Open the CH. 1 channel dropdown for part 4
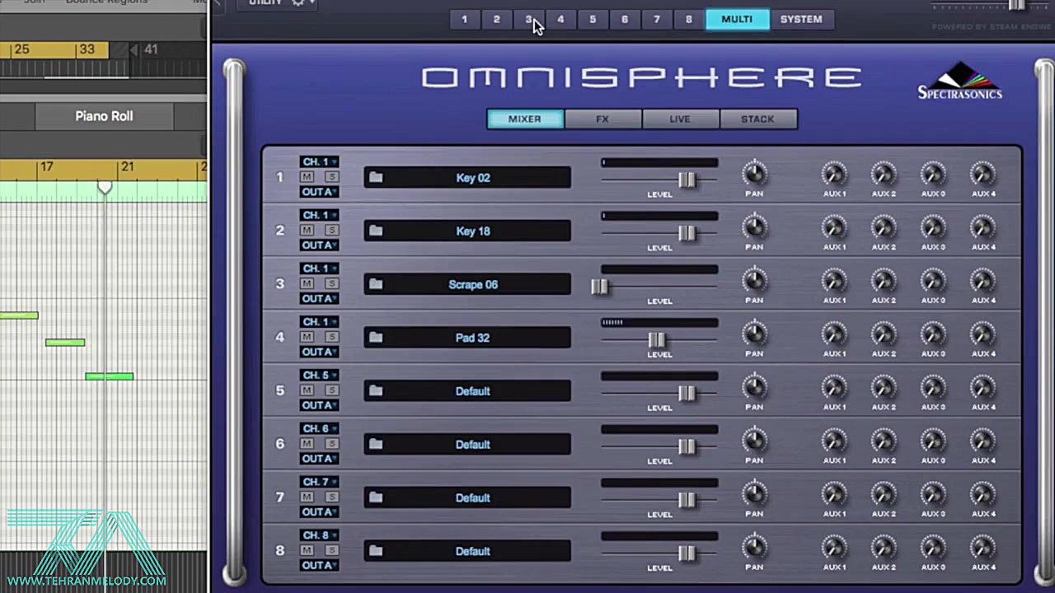Image resolution: width=1055 pixels, height=593 pixels. 319,322
